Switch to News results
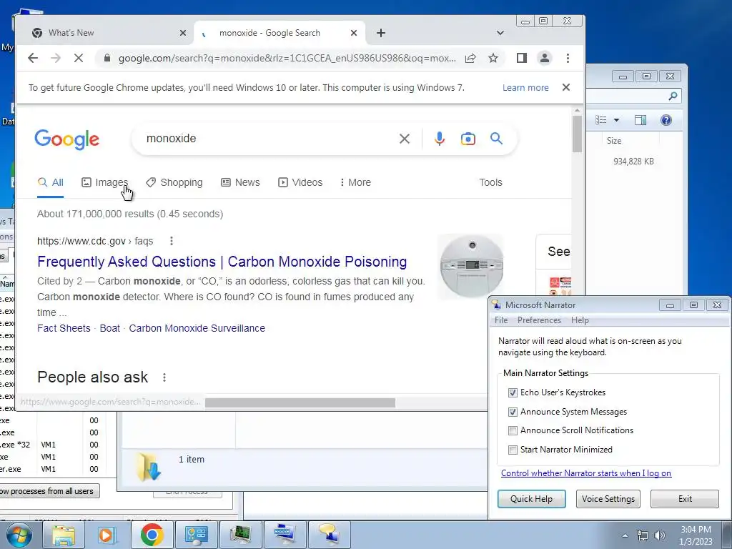This screenshot has height=549, width=732. tap(240, 182)
